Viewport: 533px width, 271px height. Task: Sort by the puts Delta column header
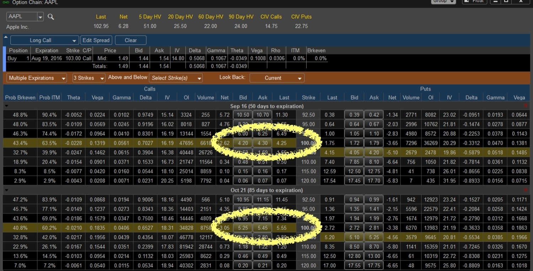pos(471,98)
